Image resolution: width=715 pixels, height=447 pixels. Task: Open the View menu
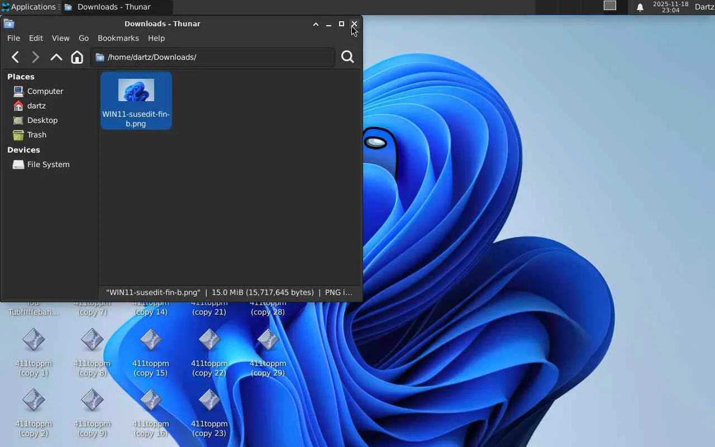pyautogui.click(x=60, y=38)
